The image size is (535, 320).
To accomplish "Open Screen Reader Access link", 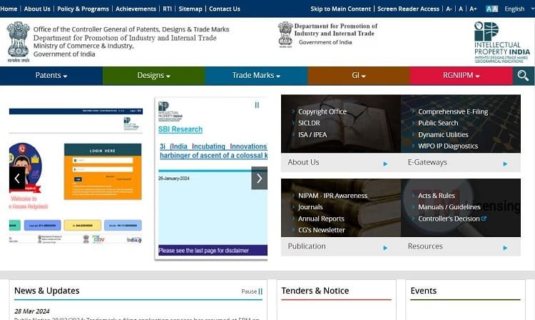I will coord(408,9).
